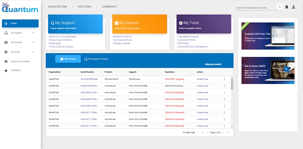Click Create Case for USALP04818DA0 row
Viewport: 303px width, 149px height.
(203, 86)
